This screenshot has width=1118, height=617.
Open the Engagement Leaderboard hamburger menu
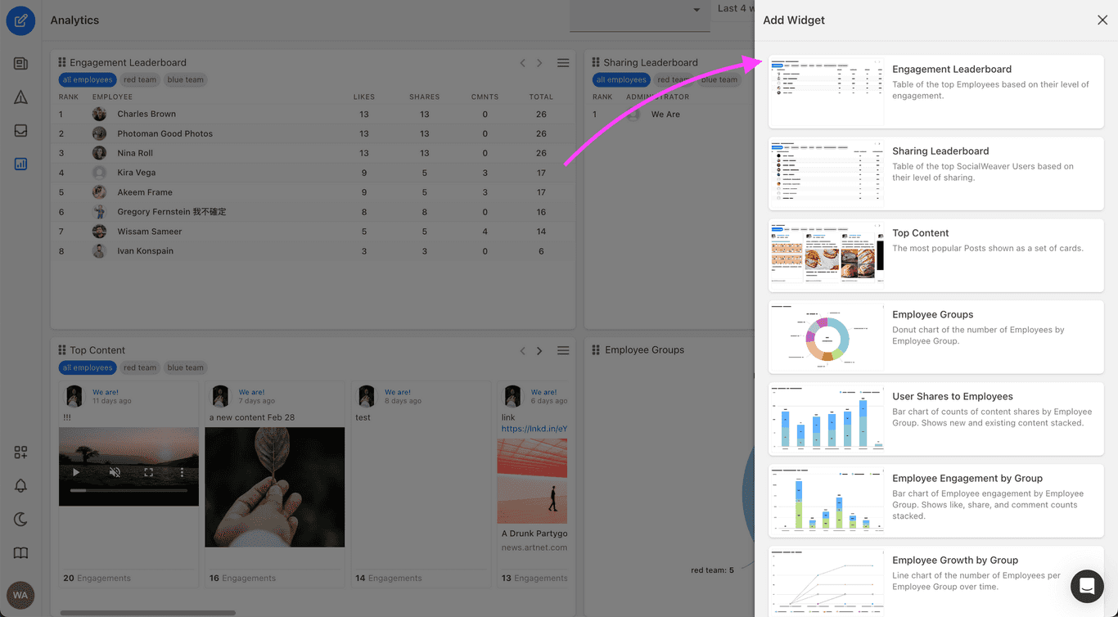pos(563,63)
